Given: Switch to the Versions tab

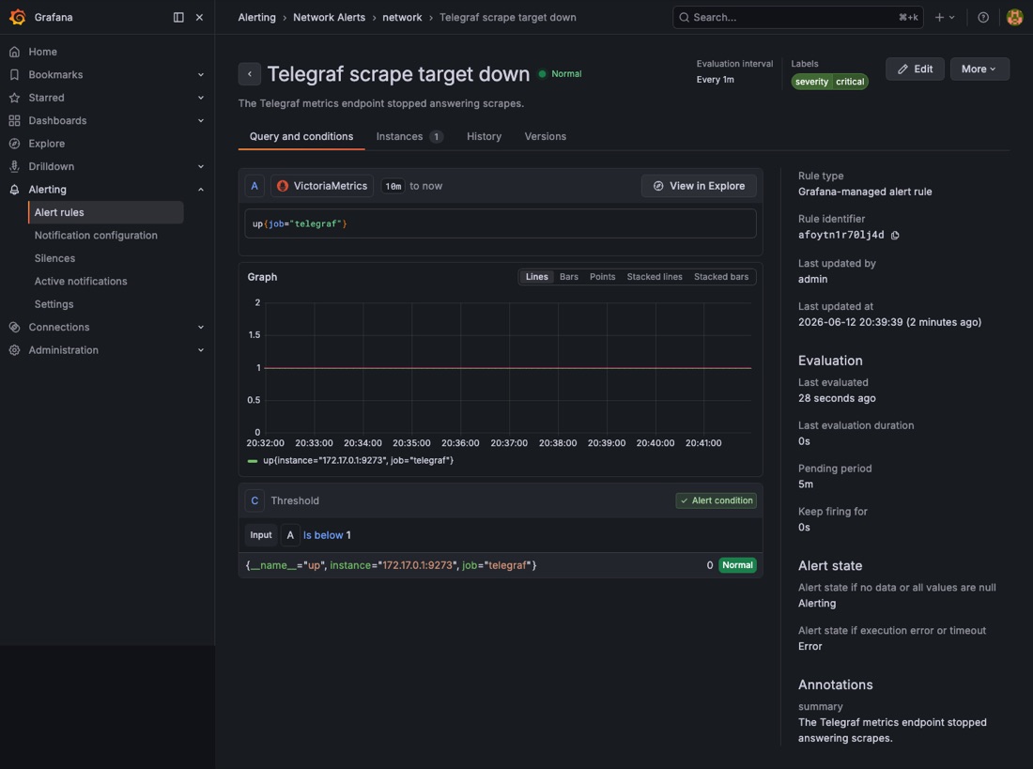Looking at the screenshot, I should coord(546,136).
